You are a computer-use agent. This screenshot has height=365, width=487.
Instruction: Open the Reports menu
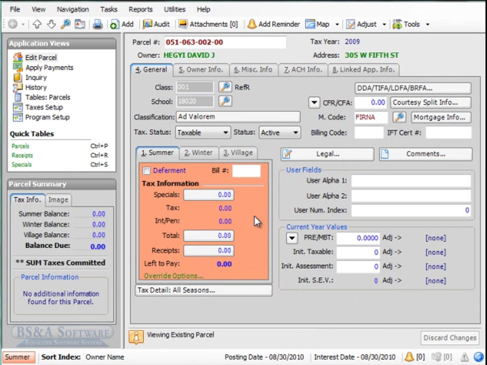click(x=141, y=9)
